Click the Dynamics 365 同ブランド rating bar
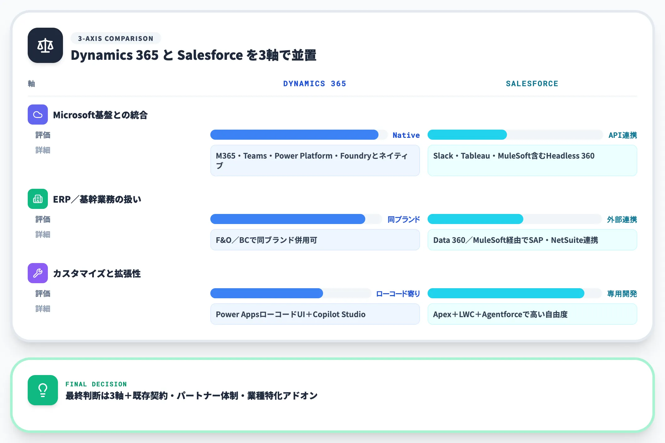 point(296,219)
